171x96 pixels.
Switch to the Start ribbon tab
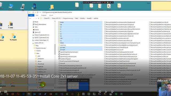[x=37, y=15]
